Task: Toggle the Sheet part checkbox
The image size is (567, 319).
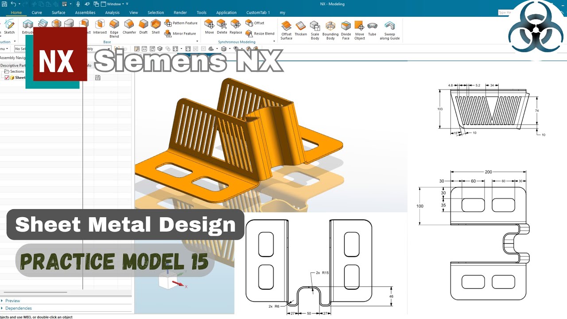Action: coord(7,78)
